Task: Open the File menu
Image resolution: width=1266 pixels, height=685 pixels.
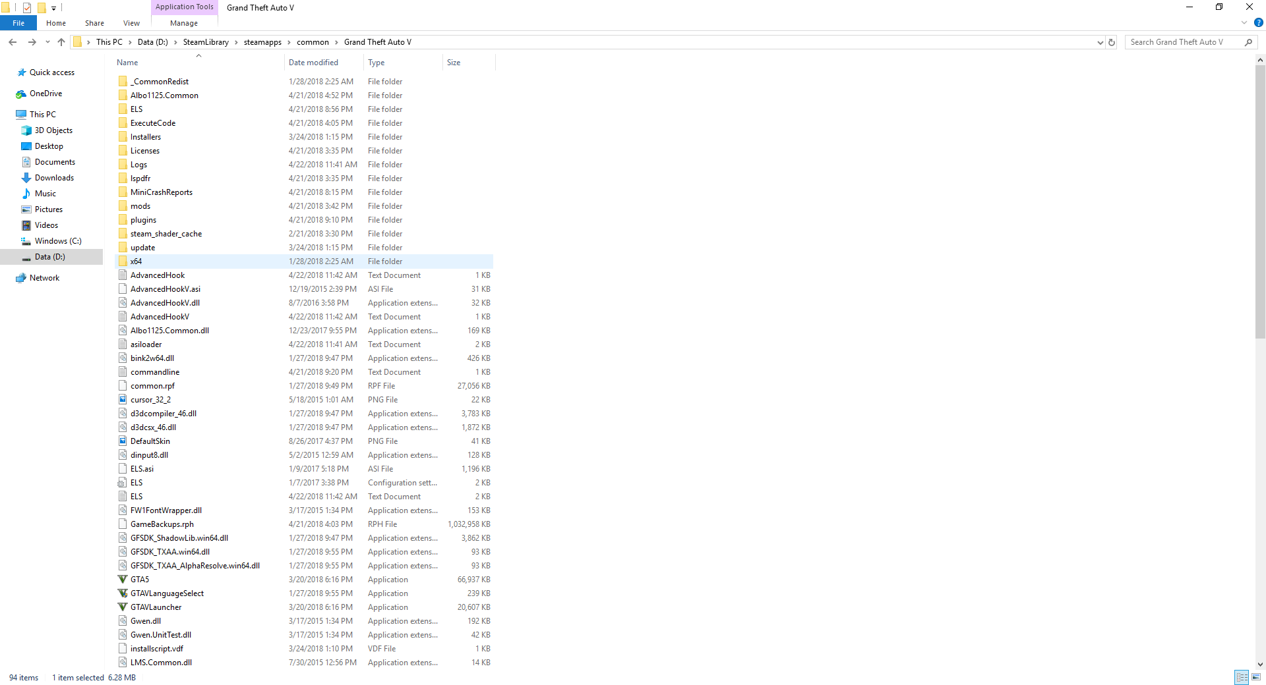Action: [x=18, y=23]
